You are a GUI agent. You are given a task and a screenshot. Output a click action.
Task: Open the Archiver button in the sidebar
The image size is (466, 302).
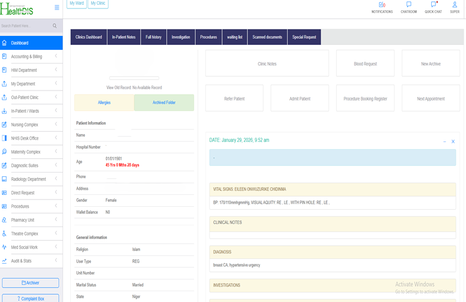coord(31,283)
